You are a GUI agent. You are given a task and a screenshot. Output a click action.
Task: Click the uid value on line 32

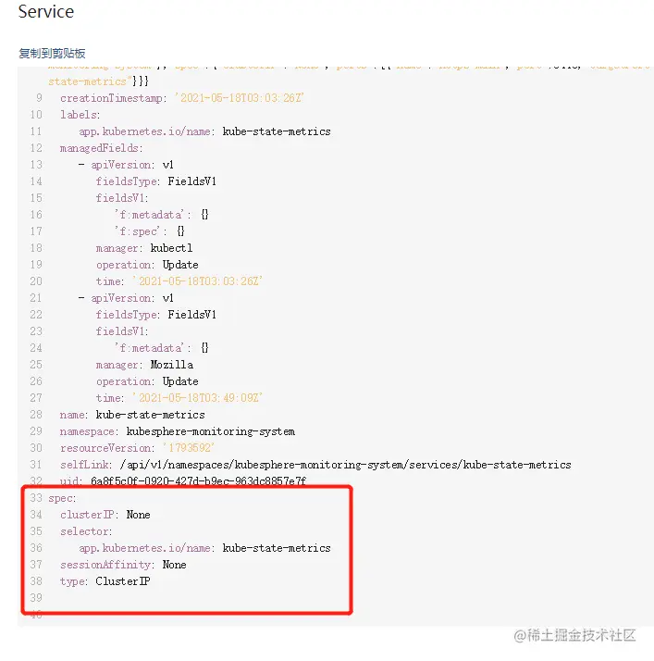click(199, 481)
